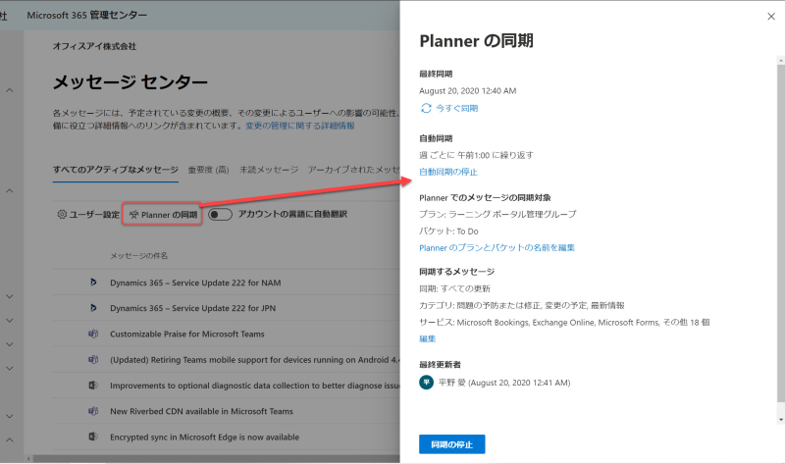Close the Planner の同期 panel

pos(771,17)
